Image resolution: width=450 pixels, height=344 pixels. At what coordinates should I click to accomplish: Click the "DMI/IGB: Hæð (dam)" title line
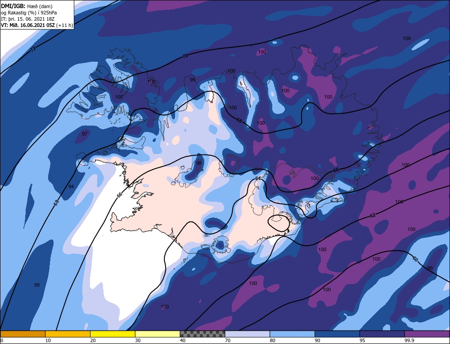tap(27, 6)
